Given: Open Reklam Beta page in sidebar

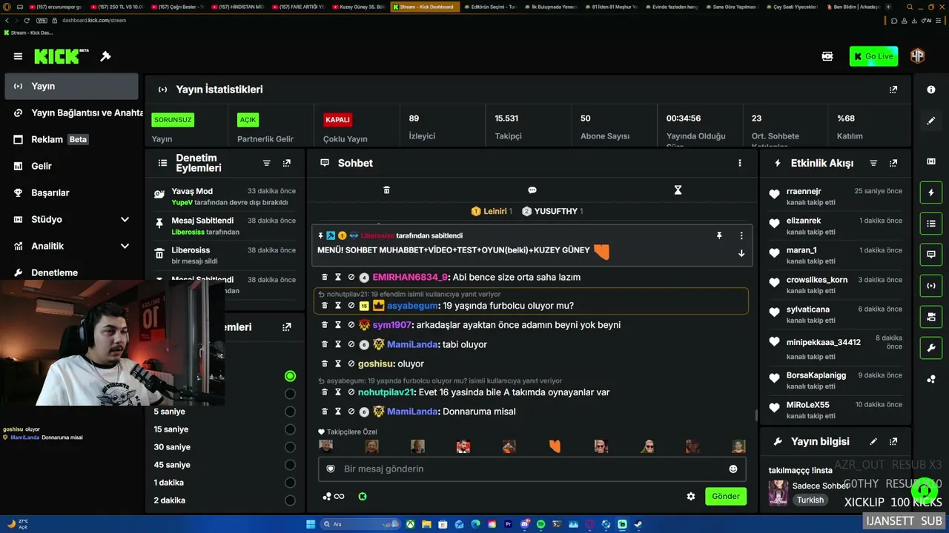Looking at the screenshot, I should coord(71,139).
